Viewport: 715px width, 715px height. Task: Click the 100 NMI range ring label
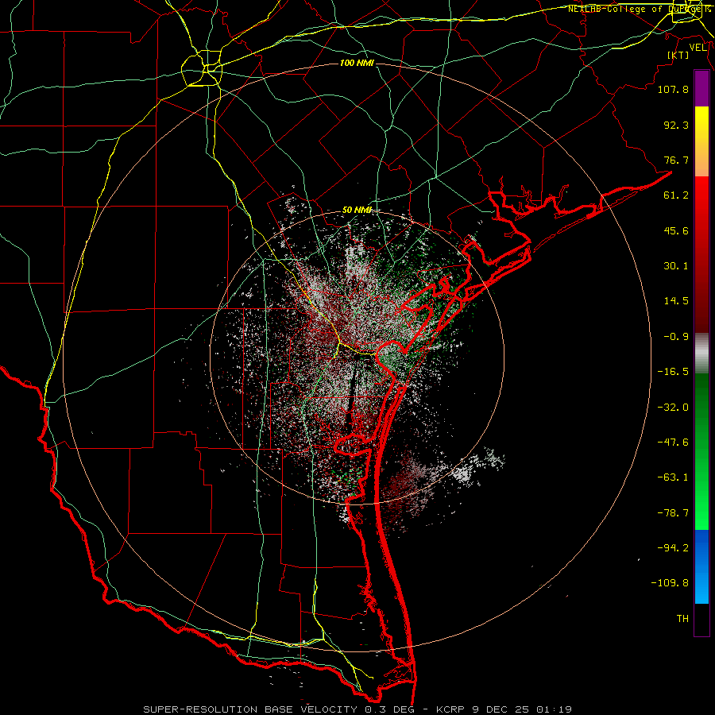point(357,63)
